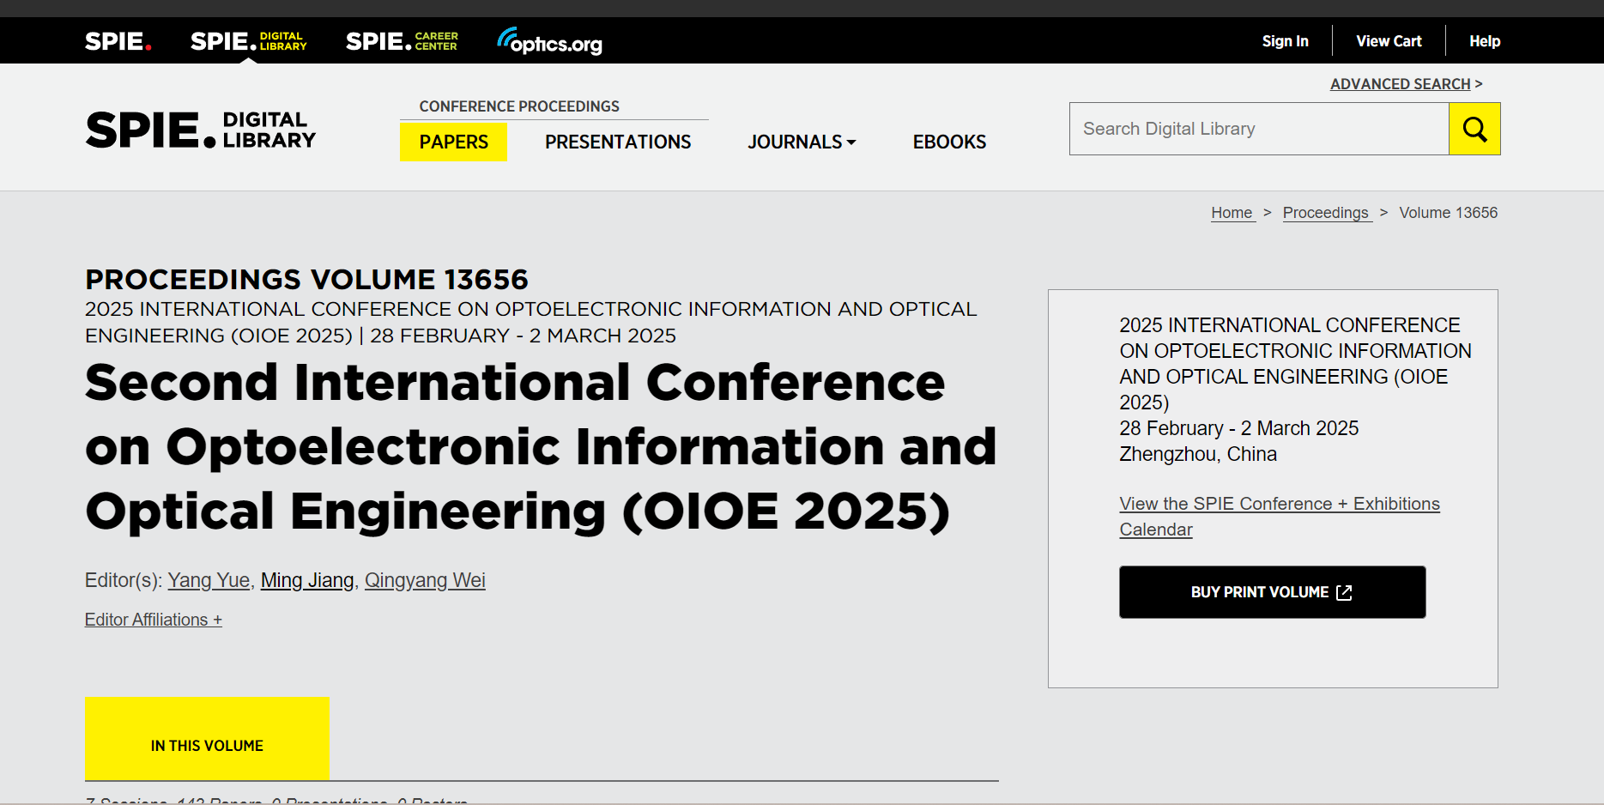This screenshot has height=805, width=1604.
Task: Switch to the Presentations tab
Action: pyautogui.click(x=617, y=142)
